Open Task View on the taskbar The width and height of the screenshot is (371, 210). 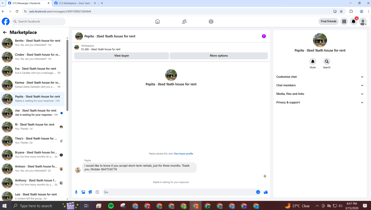[86, 206]
